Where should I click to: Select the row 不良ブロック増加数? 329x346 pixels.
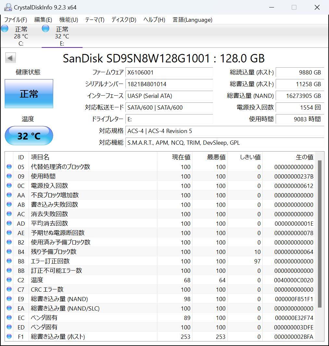[160, 195]
